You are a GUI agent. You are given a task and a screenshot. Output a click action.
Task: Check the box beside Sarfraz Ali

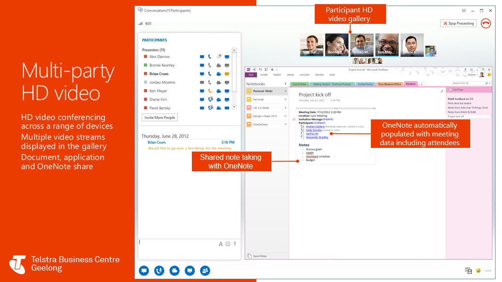(302, 134)
